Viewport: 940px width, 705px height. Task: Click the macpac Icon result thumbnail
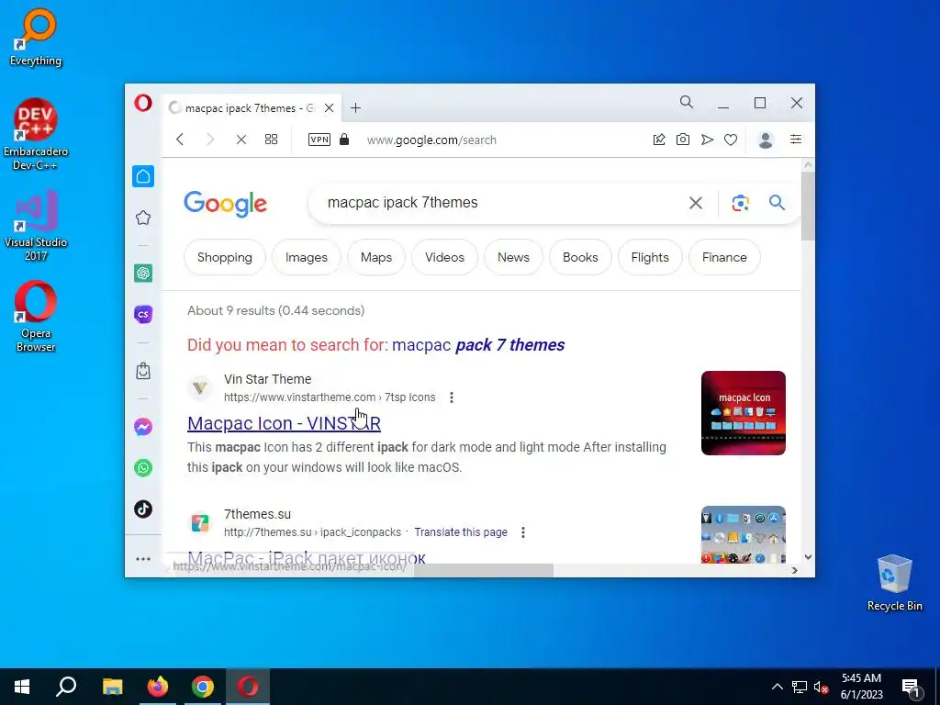(744, 413)
